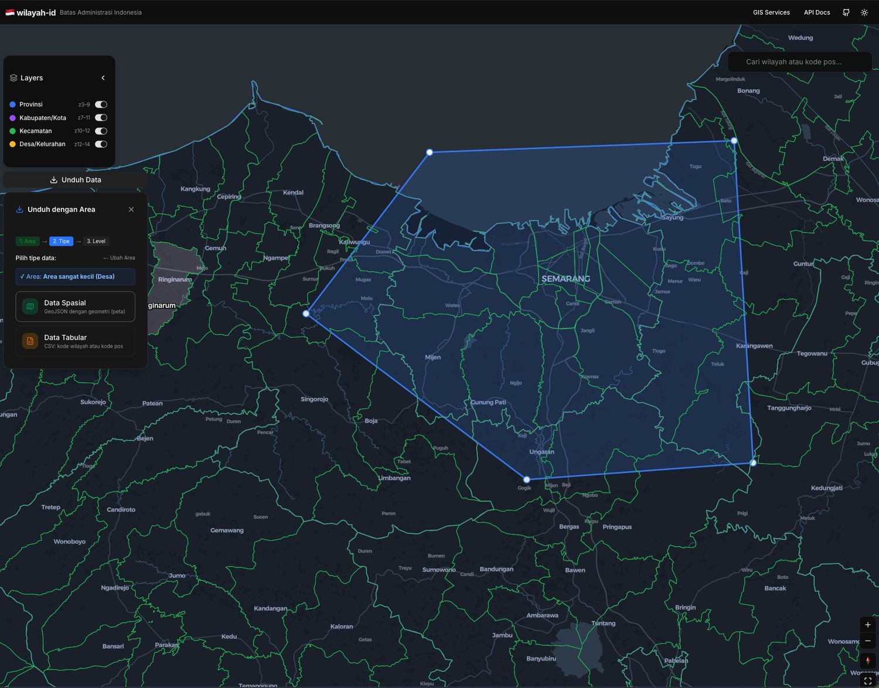Click the Data Tabular file icon
The width and height of the screenshot is (879, 688).
30,341
